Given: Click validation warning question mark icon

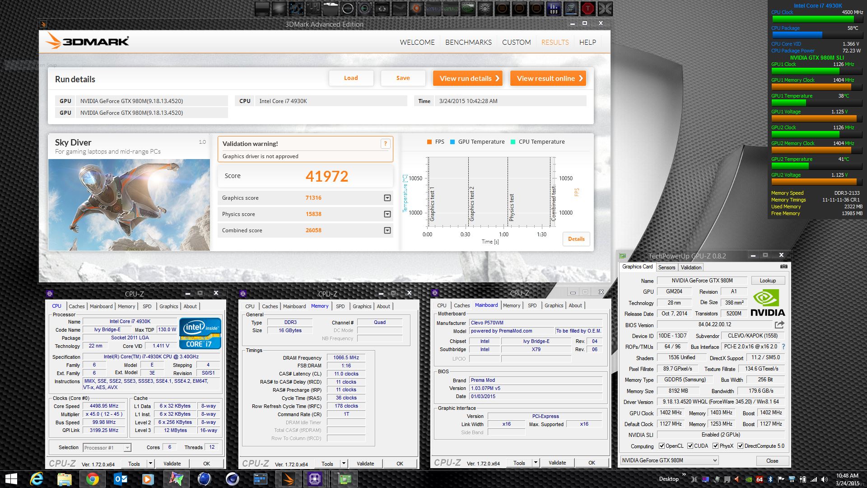Looking at the screenshot, I should click(385, 144).
